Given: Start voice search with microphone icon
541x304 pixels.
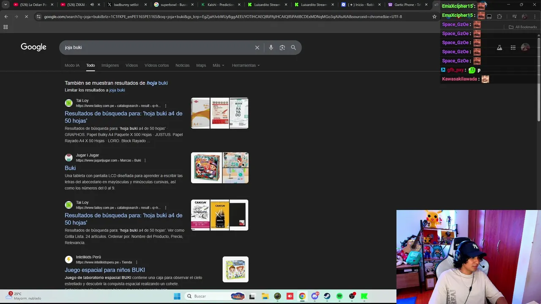Looking at the screenshot, I should 271,47.
